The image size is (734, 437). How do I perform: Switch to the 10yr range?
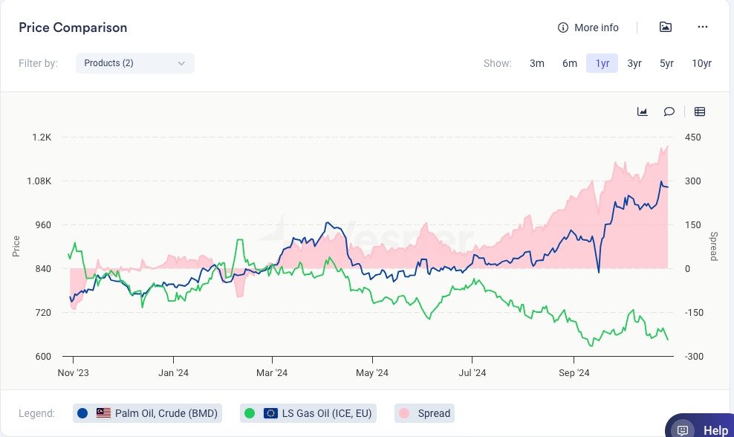click(701, 63)
